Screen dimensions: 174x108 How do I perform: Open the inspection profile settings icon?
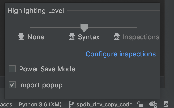click(x=153, y=104)
